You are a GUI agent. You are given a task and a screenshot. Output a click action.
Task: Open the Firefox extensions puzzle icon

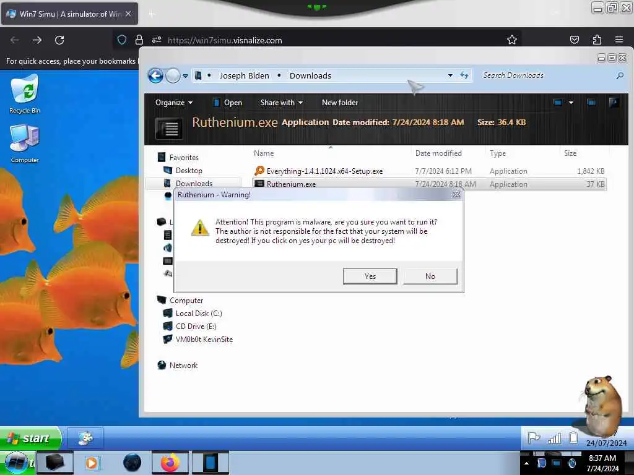pyautogui.click(x=597, y=40)
